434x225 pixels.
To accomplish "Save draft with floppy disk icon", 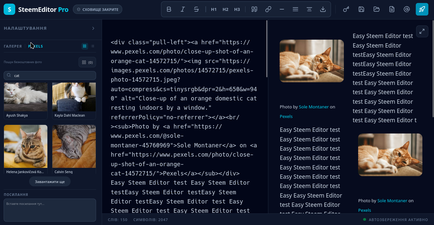I will [361, 9].
